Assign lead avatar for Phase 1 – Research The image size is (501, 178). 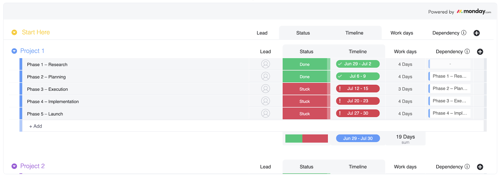266,64
